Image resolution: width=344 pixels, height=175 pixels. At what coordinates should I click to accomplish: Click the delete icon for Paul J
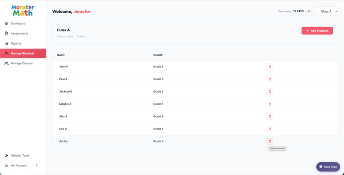coord(270,79)
